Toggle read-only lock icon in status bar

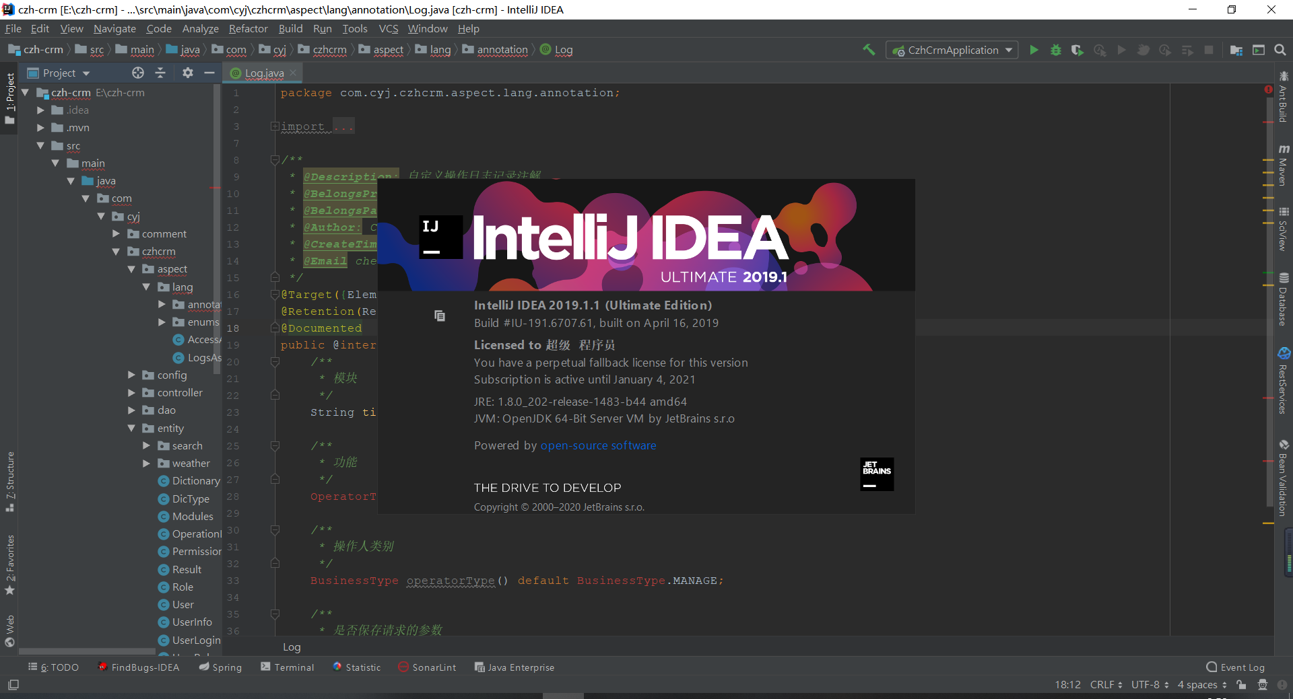click(1241, 685)
